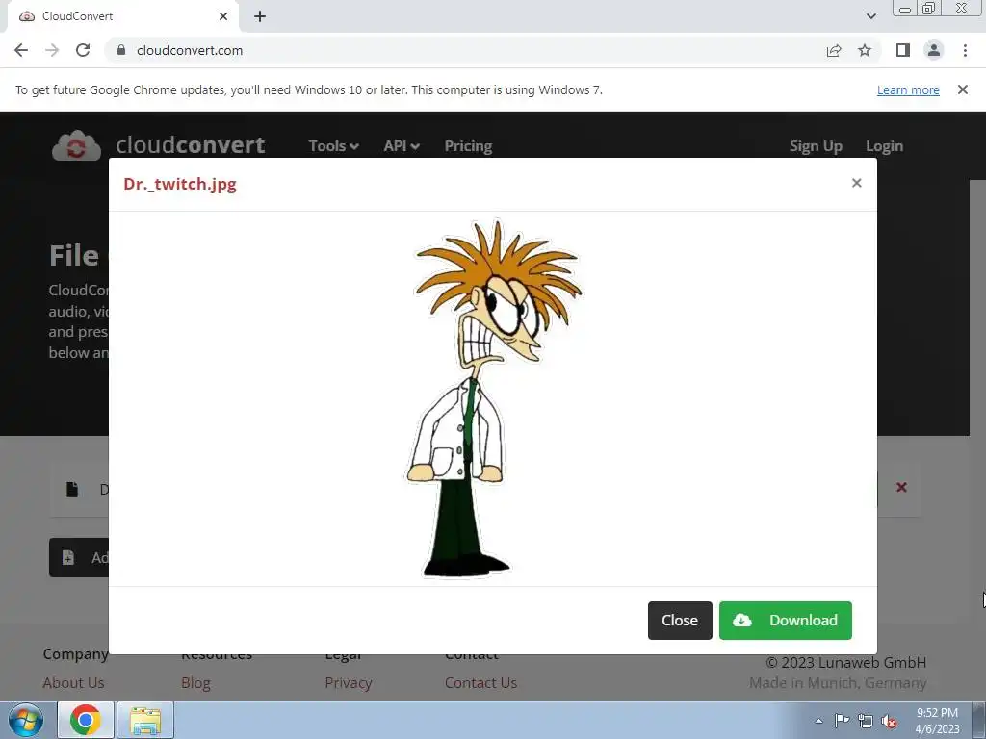This screenshot has height=739, width=986.
Task: Share this page via share icon
Action: (x=834, y=50)
